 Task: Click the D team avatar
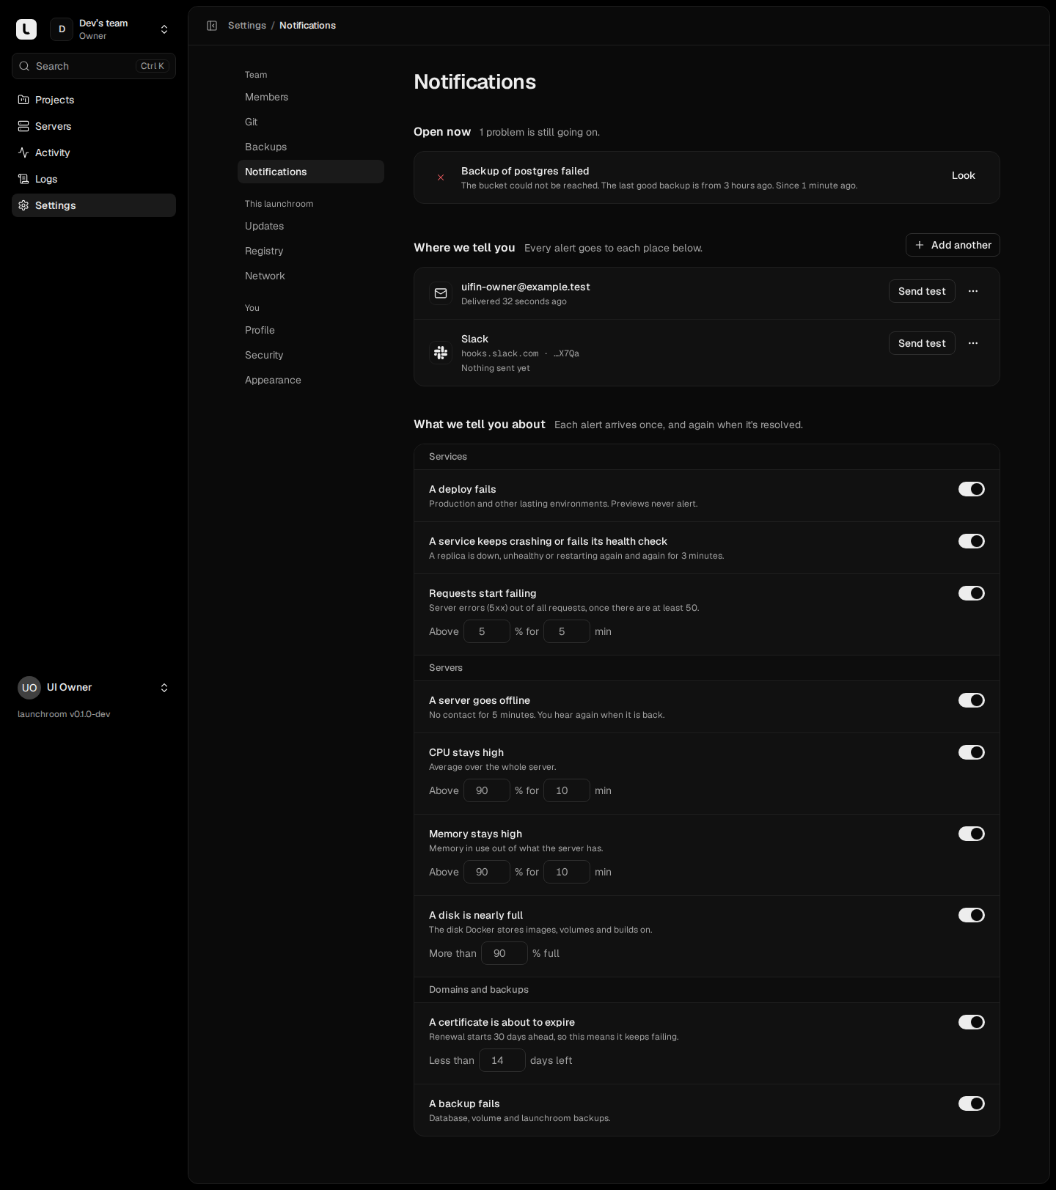[x=62, y=29]
